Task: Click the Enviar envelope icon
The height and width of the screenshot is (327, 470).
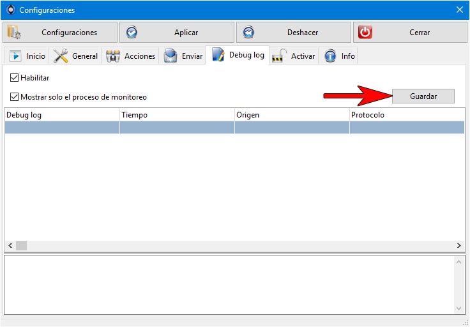Action: click(x=171, y=56)
